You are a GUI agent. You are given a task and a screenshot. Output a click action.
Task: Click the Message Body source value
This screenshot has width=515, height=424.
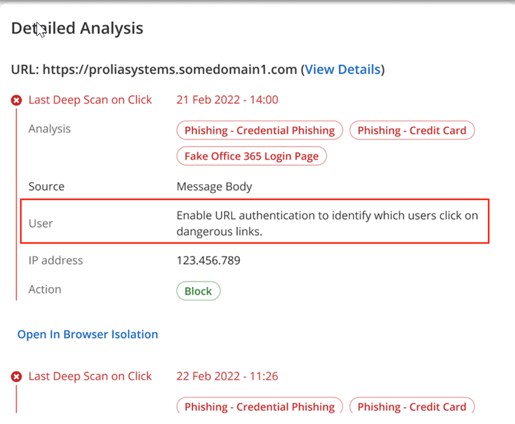(x=214, y=186)
